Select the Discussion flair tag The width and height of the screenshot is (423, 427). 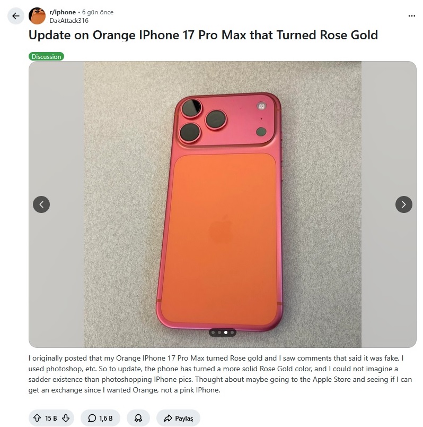click(46, 56)
